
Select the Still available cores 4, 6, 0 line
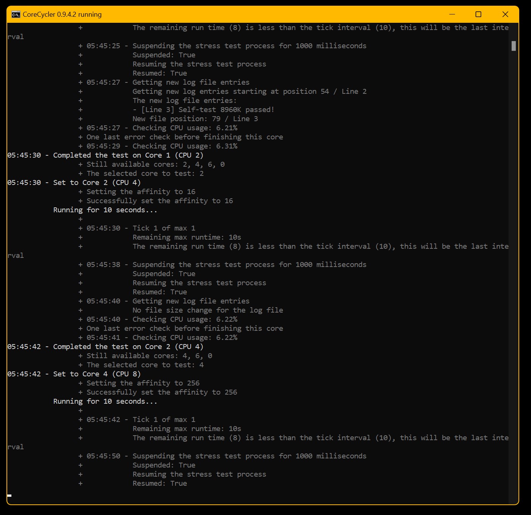145,355
